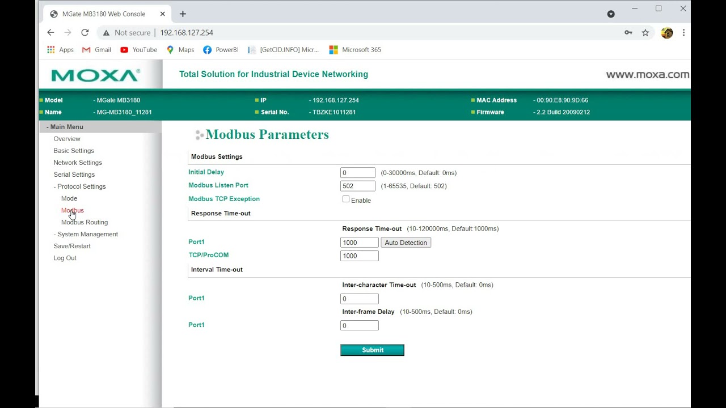Expand System Management tree node
The image size is (726, 408).
click(86, 234)
